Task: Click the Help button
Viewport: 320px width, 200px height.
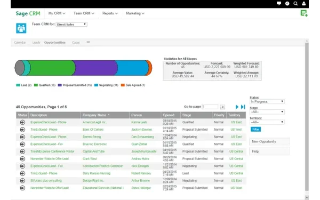Action: pyautogui.click(x=269, y=151)
